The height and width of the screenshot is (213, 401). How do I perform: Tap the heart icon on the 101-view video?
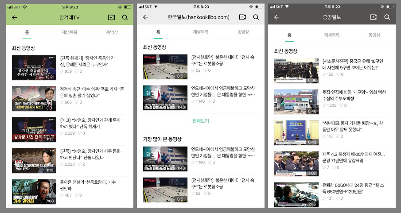click(338, 198)
